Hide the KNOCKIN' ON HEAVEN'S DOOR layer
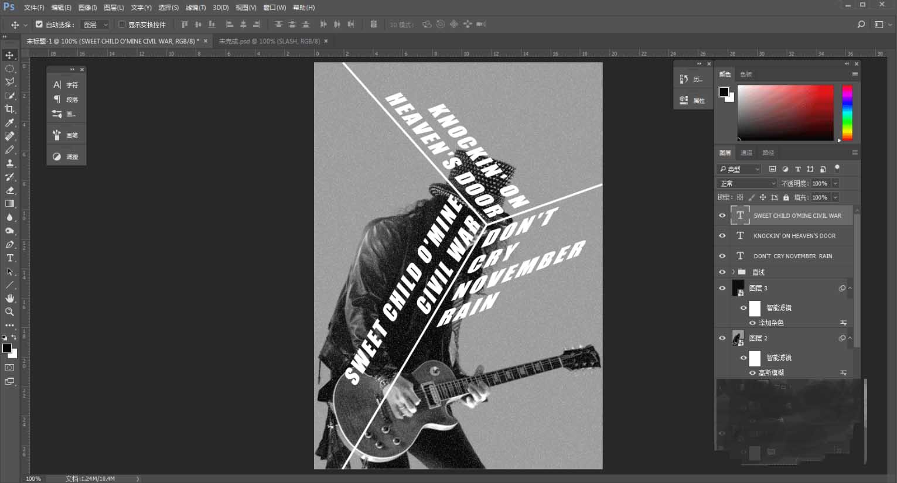Screen dimensions: 897x483 (722, 235)
